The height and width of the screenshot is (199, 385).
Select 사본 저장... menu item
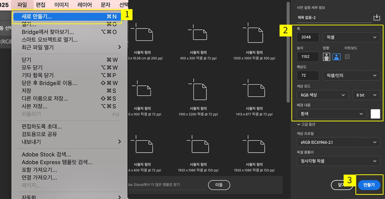point(69,106)
